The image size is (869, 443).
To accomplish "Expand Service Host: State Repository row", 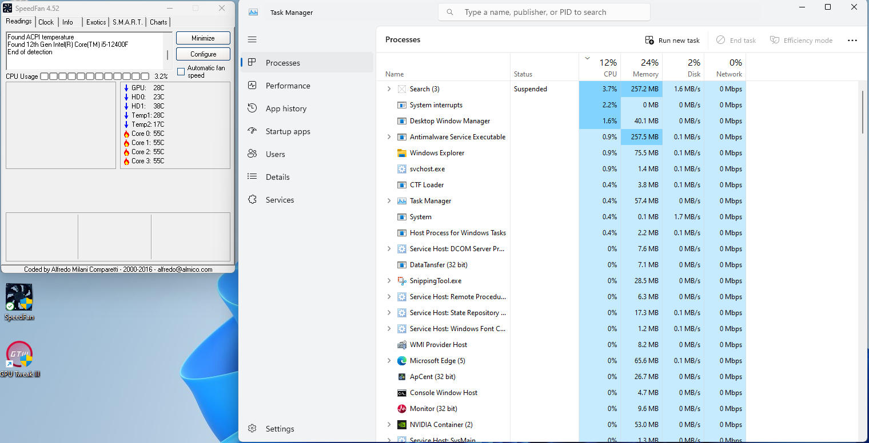I will (x=389, y=313).
